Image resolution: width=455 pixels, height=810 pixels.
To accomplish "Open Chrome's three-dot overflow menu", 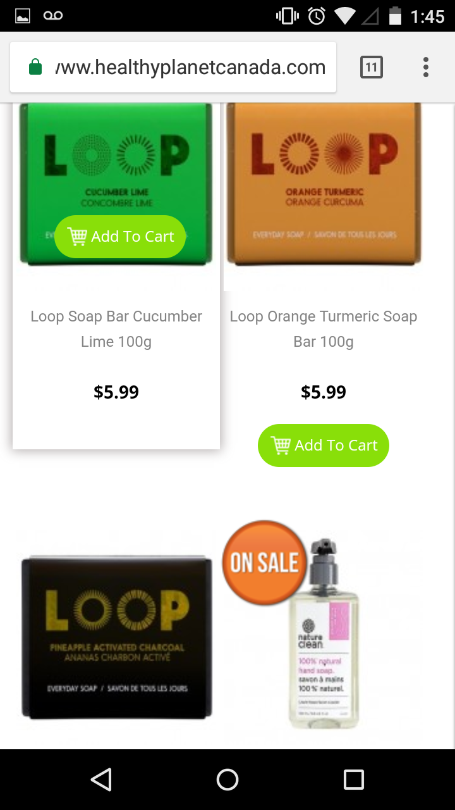I will [x=426, y=67].
